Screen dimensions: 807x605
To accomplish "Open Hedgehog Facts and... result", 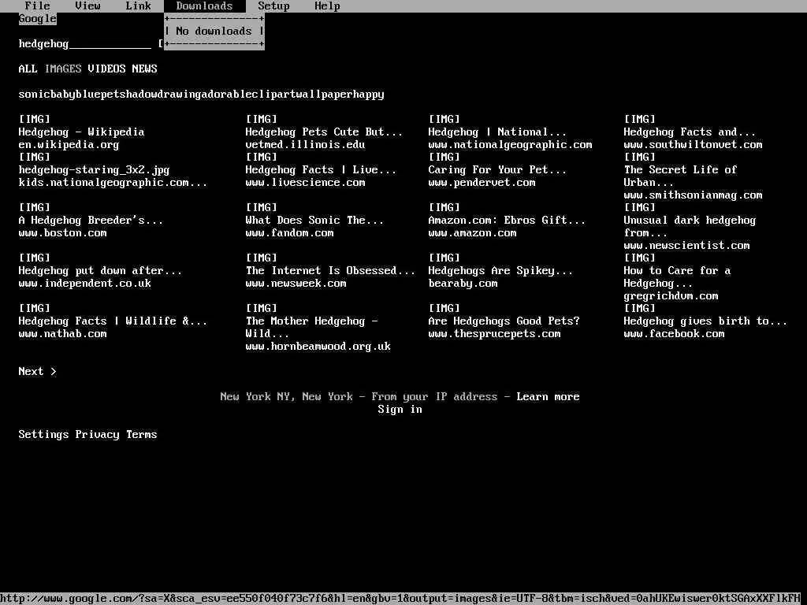I will pyautogui.click(x=690, y=132).
